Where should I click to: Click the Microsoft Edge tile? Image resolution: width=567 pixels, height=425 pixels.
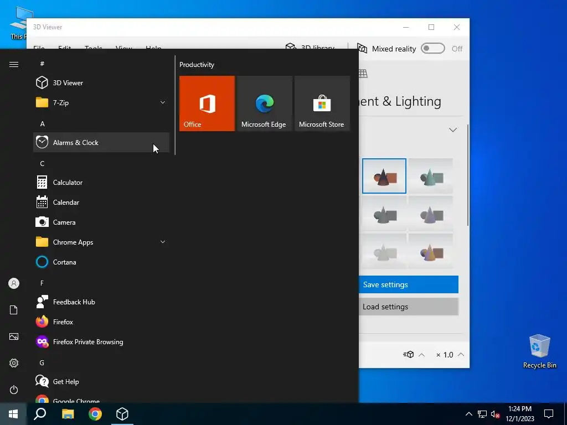[x=264, y=103]
